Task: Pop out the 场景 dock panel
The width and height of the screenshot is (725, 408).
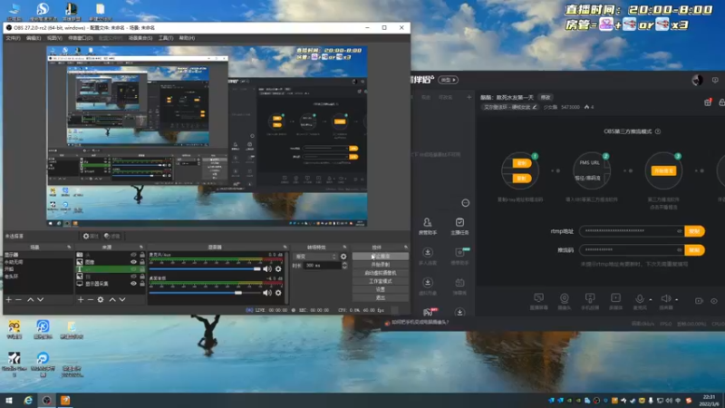Action: [69, 247]
